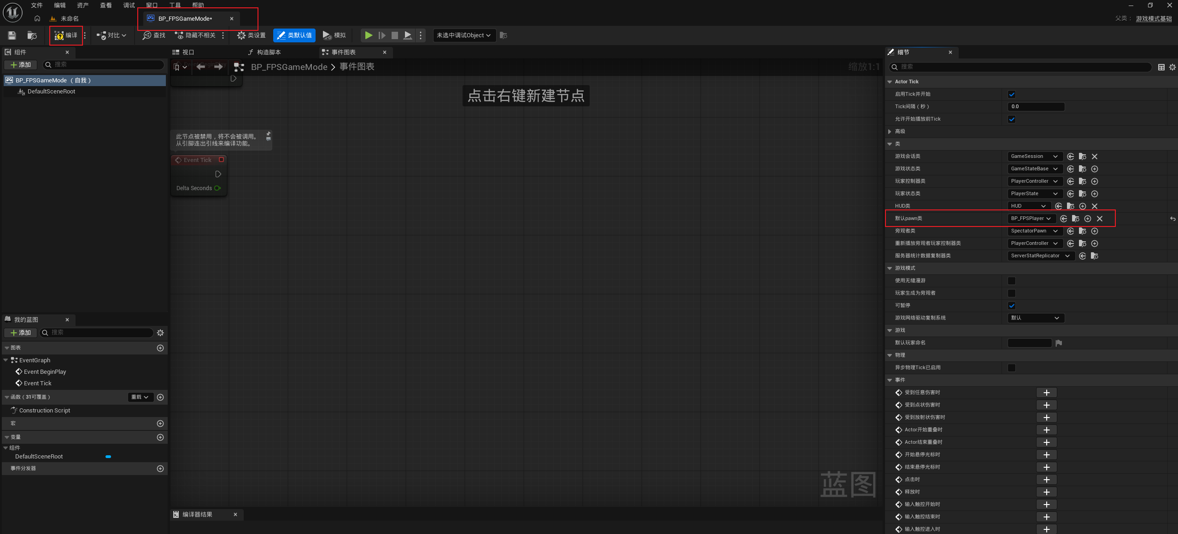This screenshot has height=534, width=1178.
Task: Toggle 可暂停 checkbox
Action: click(1012, 306)
